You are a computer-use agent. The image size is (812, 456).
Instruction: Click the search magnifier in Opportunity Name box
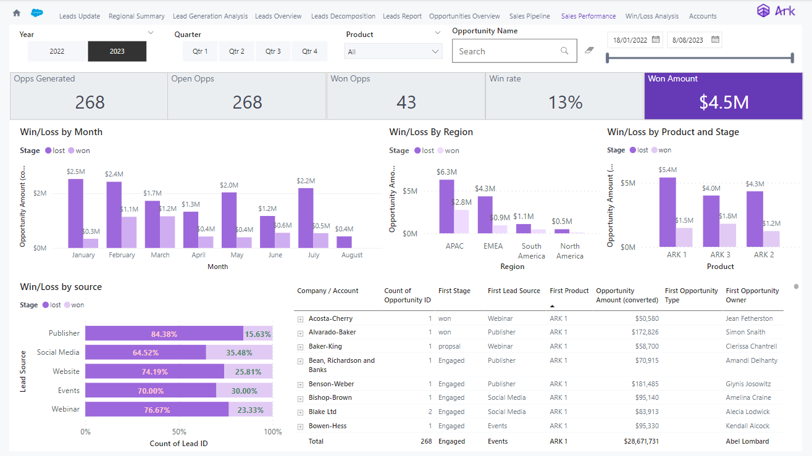point(564,51)
